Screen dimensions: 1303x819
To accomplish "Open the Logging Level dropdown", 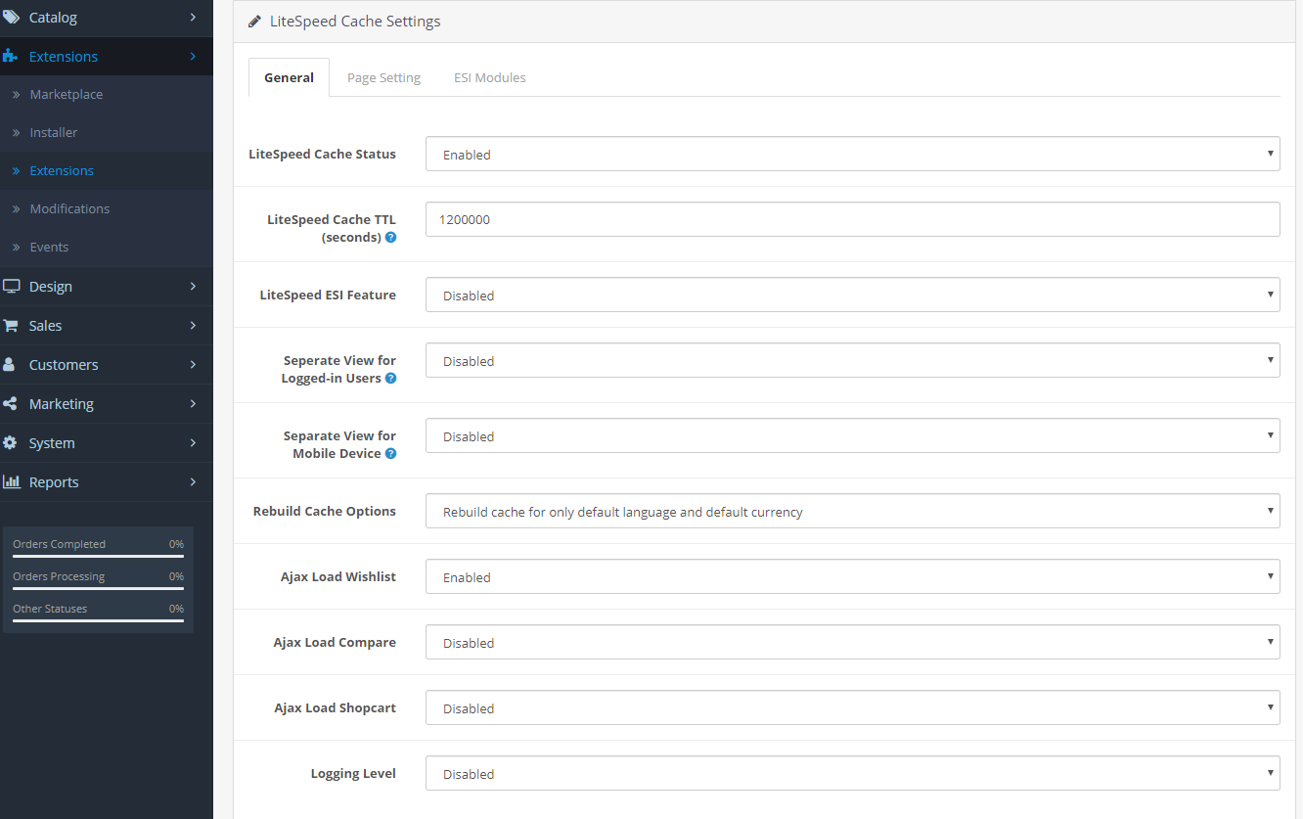I will tap(852, 773).
